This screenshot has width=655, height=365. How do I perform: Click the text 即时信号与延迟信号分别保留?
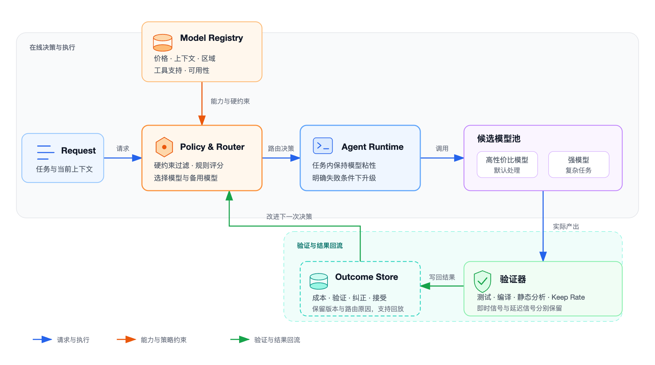point(519,308)
